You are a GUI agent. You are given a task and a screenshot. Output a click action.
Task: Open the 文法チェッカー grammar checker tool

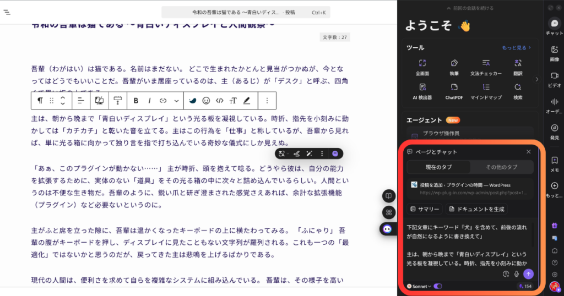pos(485,67)
